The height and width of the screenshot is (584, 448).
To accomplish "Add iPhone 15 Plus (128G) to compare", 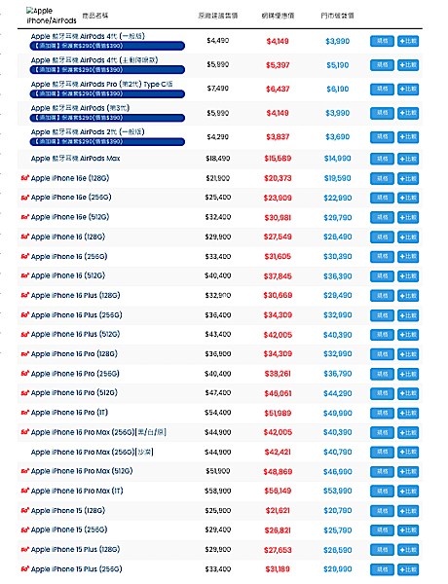I will tap(408, 550).
